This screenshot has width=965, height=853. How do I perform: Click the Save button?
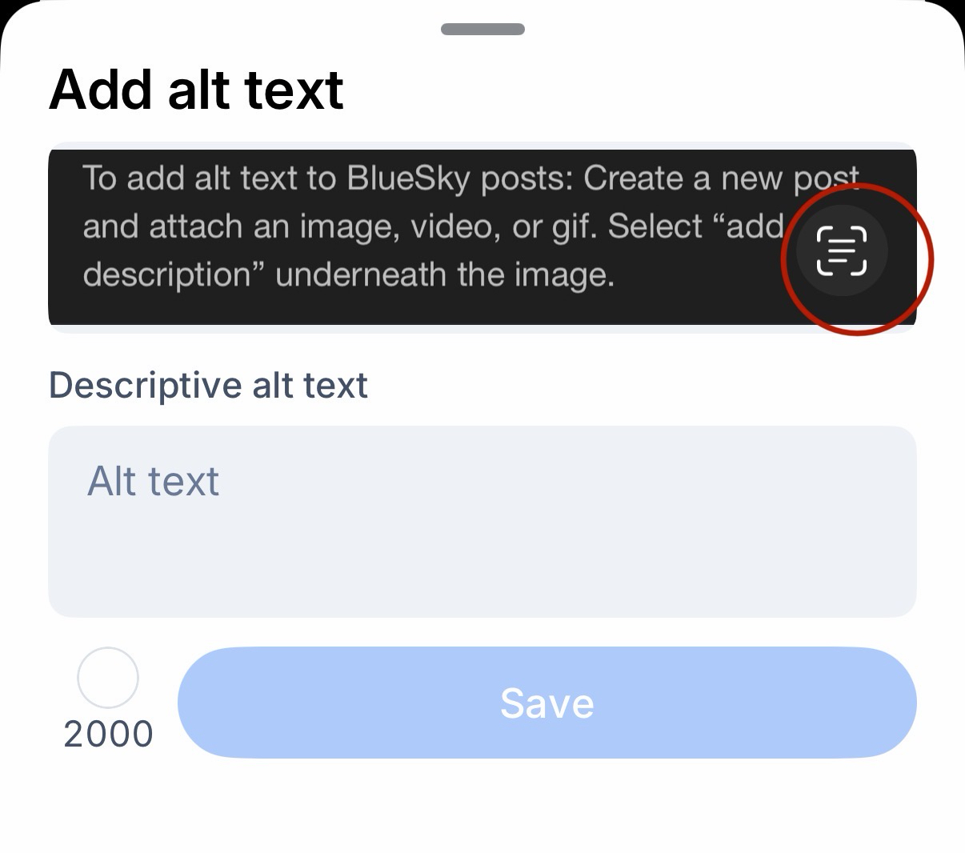click(547, 703)
